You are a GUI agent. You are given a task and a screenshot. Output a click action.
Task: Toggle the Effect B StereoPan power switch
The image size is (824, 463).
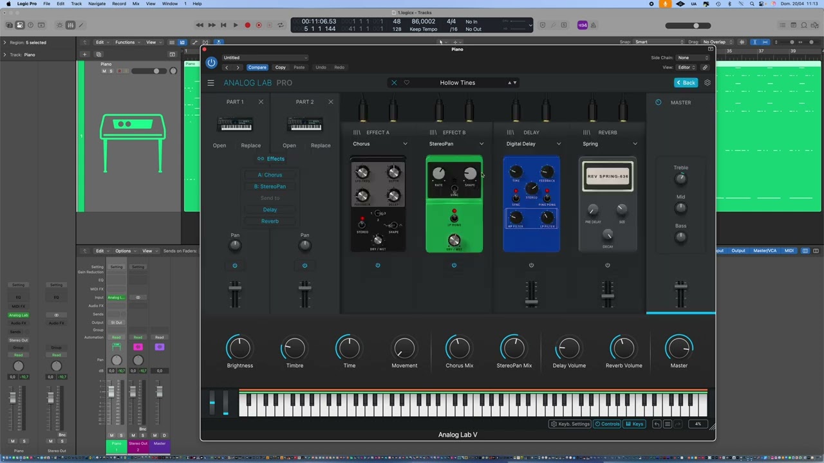click(x=454, y=265)
